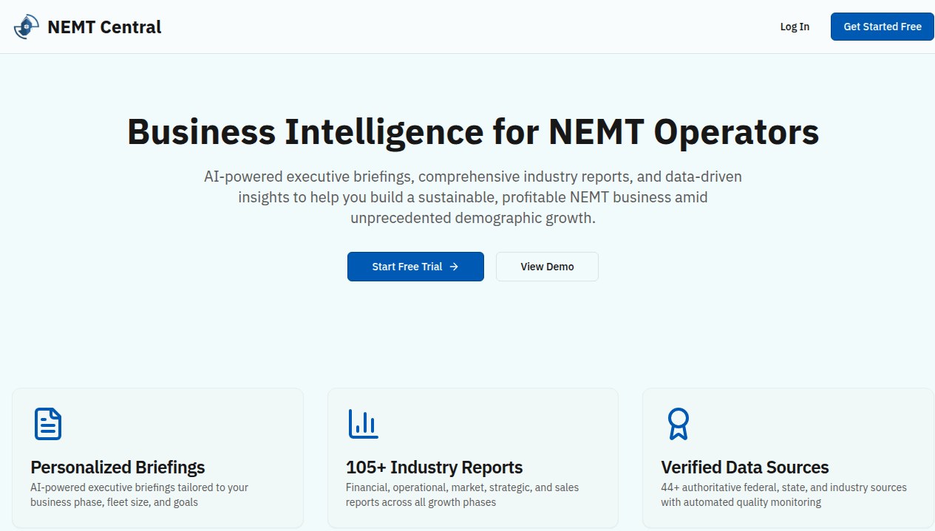Click the Personalized Briefings document icon
This screenshot has width=935, height=531.
[x=48, y=424]
